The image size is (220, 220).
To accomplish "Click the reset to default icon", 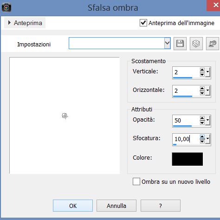I will pyautogui.click(x=213, y=44).
